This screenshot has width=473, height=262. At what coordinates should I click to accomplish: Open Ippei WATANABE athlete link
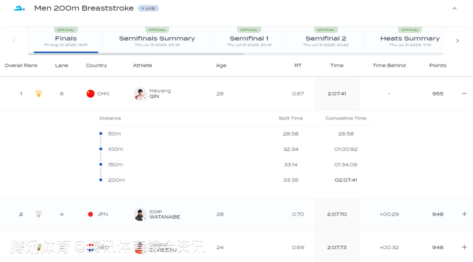pyautogui.click(x=165, y=214)
